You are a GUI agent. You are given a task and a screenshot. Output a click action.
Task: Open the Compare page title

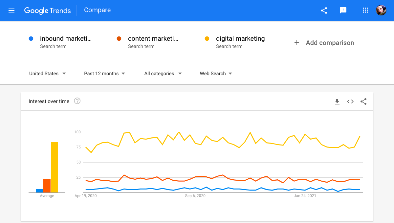[x=97, y=10]
